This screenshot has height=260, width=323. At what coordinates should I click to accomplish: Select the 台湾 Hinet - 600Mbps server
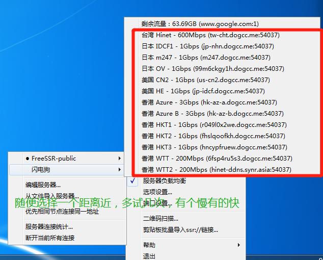[222, 35]
